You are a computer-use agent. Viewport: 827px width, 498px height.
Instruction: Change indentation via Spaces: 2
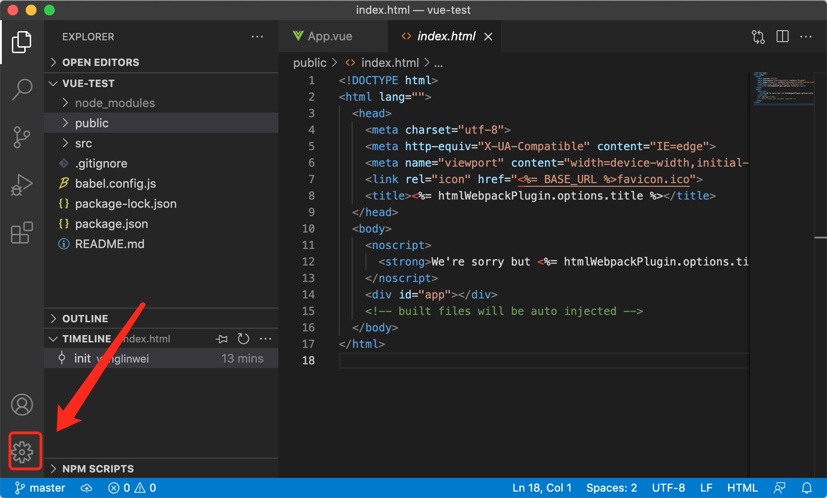(611, 488)
